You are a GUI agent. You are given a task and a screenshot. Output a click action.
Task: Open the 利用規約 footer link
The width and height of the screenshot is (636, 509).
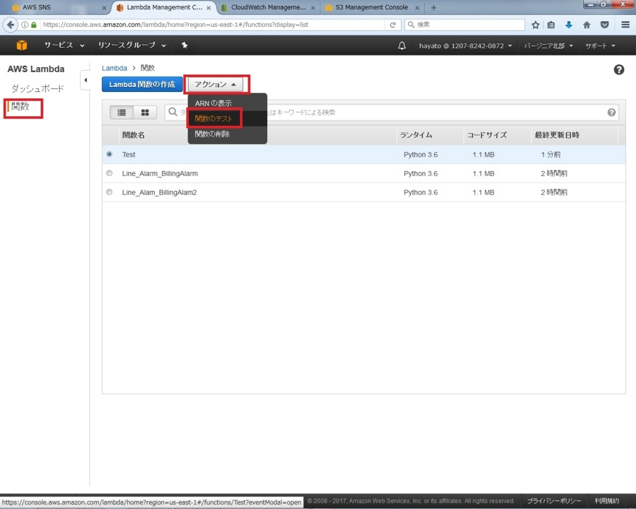tap(606, 502)
